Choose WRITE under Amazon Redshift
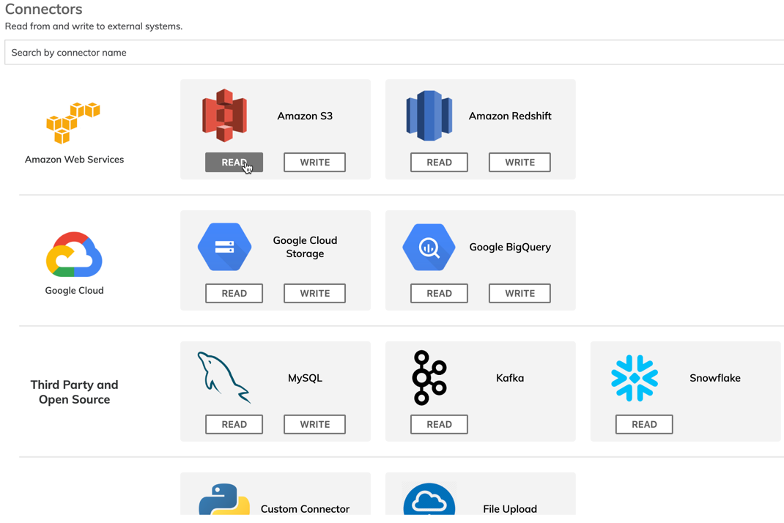The width and height of the screenshot is (784, 523). [519, 163]
